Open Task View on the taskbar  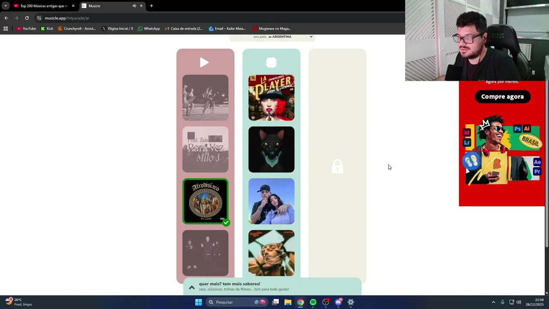(x=275, y=302)
